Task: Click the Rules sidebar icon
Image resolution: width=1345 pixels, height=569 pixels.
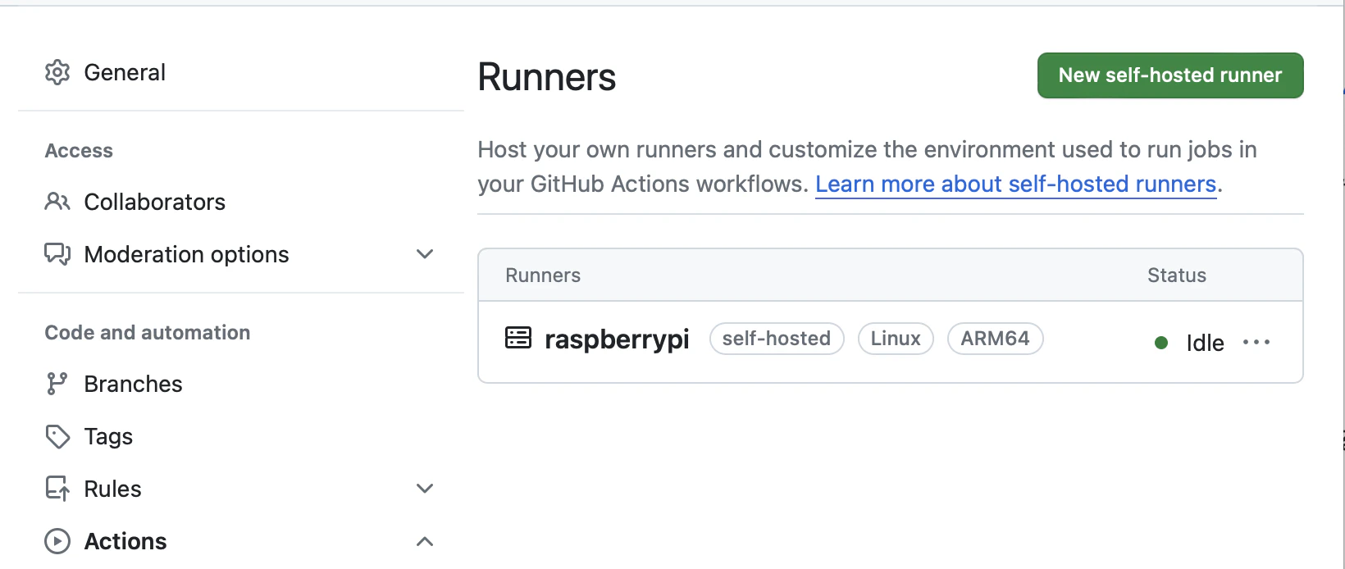Action: 57,489
